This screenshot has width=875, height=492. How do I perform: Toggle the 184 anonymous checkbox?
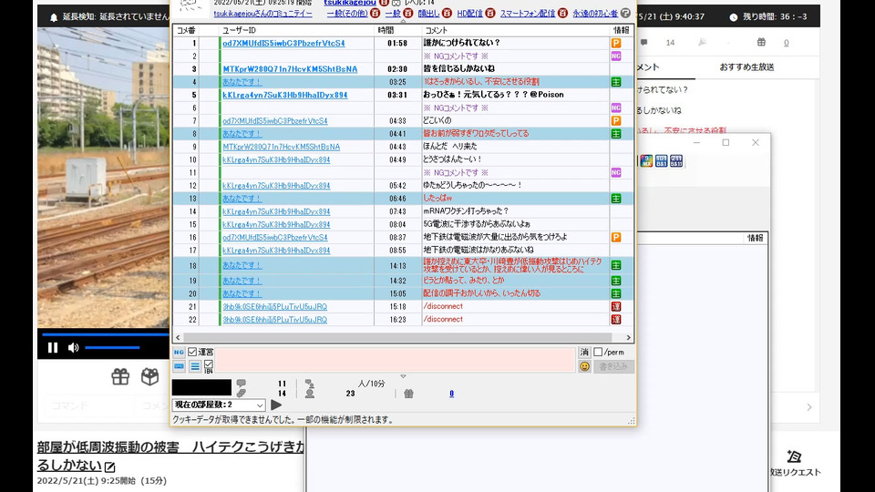pyautogui.click(x=208, y=364)
